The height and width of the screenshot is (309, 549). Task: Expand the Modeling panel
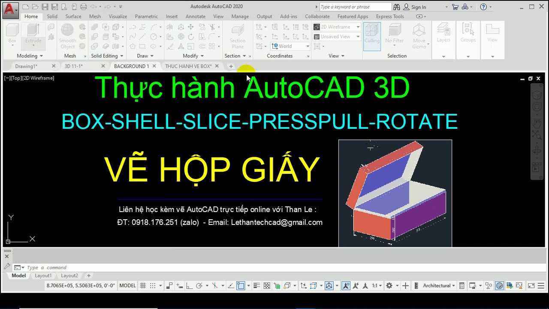tap(30, 56)
